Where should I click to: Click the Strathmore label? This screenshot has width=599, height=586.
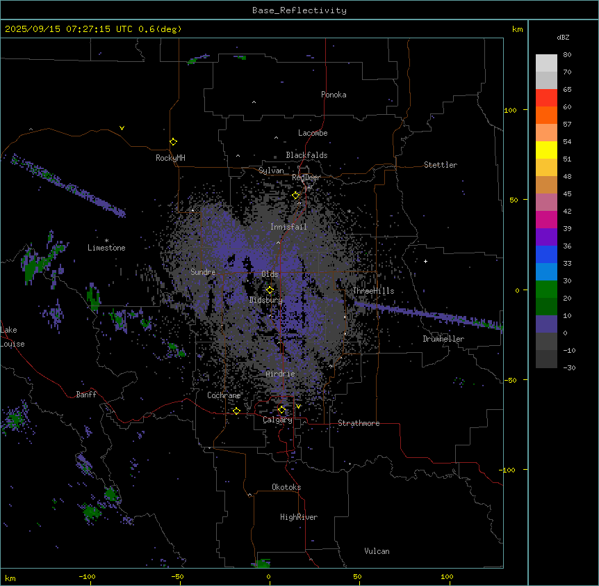tap(359, 423)
